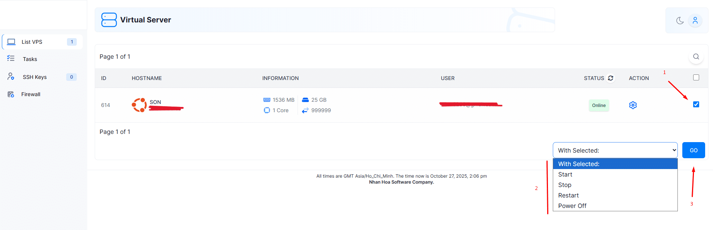Open the gear settings for VPS 614
713x230 pixels.
pyautogui.click(x=633, y=105)
